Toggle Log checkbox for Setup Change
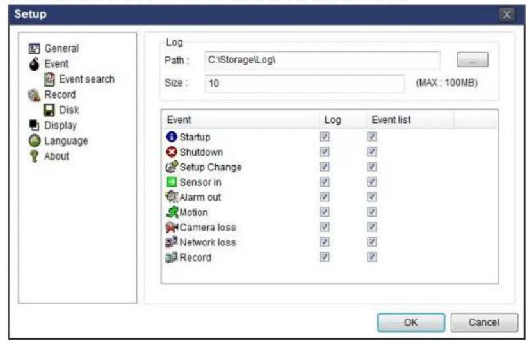This screenshot has width=527, height=341. pos(325,167)
